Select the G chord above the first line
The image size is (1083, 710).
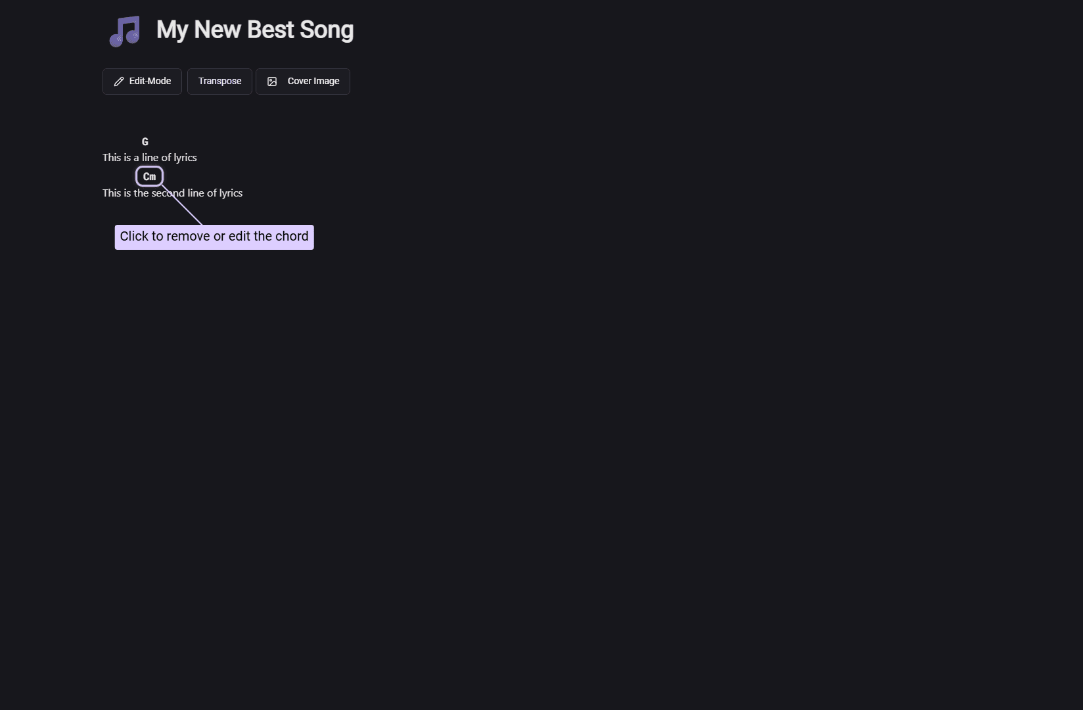[145, 142]
